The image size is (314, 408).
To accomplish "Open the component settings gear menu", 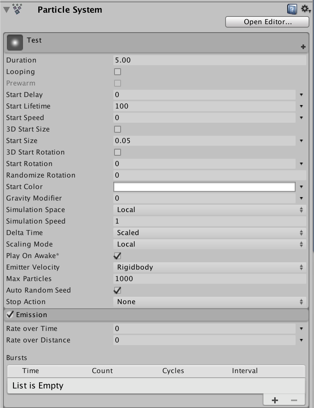I will (305, 9).
